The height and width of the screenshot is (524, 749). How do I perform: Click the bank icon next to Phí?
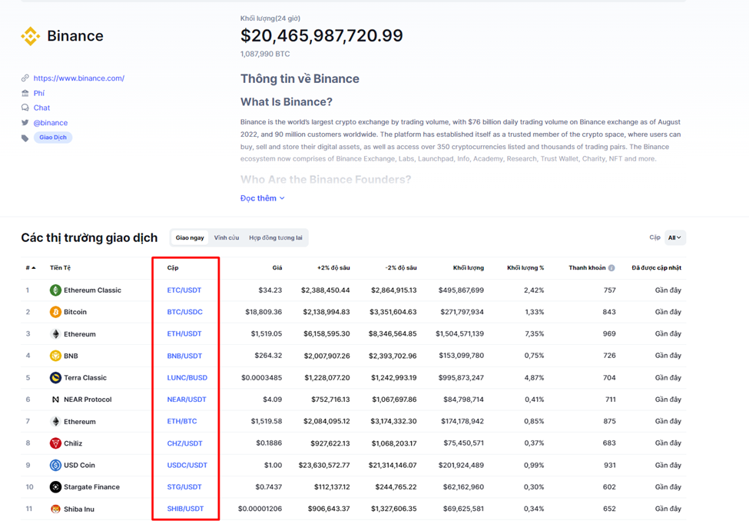pos(25,93)
